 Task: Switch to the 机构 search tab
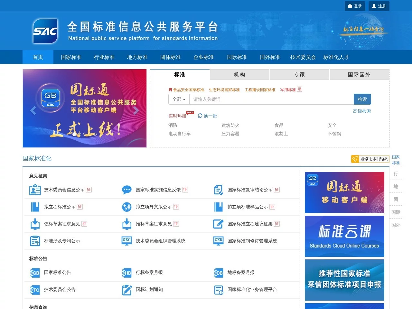click(x=239, y=74)
